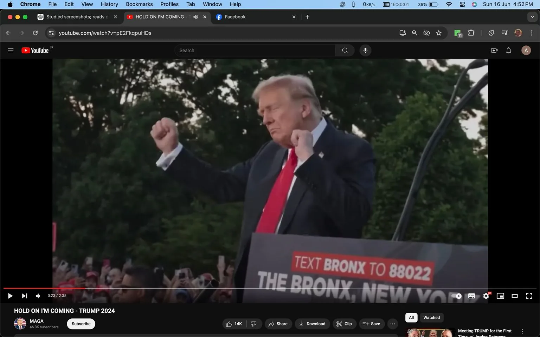Switch to the Facebook tab
Viewport: 540px width, 337px height.
246,16
